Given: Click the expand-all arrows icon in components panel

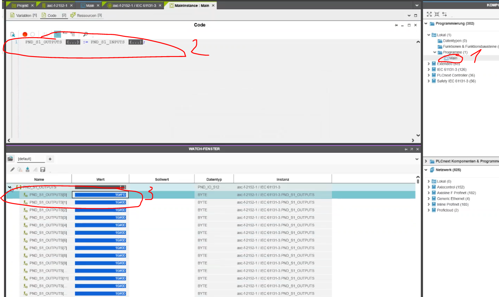Looking at the screenshot, I should click(x=429, y=14).
